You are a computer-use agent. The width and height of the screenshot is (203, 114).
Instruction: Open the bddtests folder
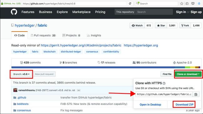tap(23, 104)
